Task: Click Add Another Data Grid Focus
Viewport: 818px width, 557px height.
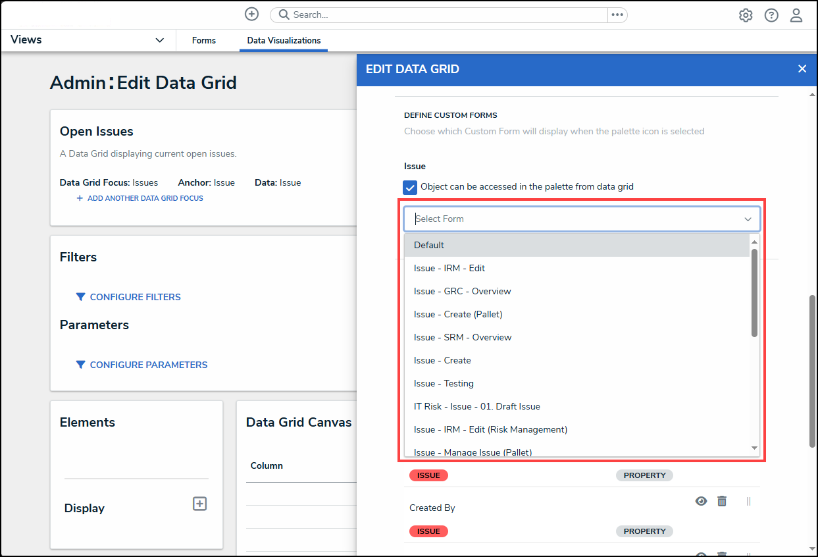Action: [145, 198]
